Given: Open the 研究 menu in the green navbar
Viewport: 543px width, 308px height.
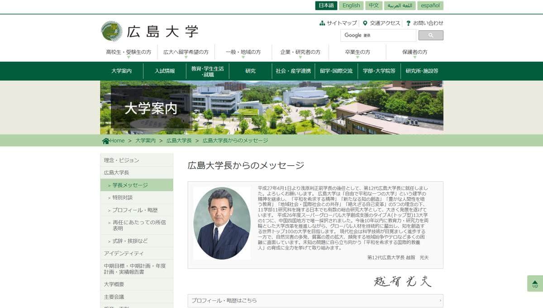Looking at the screenshot, I should (x=250, y=71).
